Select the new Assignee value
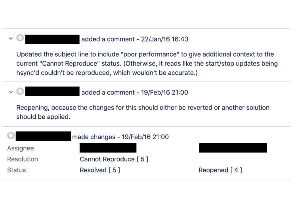296x209 pixels. pyautogui.click(x=233, y=148)
